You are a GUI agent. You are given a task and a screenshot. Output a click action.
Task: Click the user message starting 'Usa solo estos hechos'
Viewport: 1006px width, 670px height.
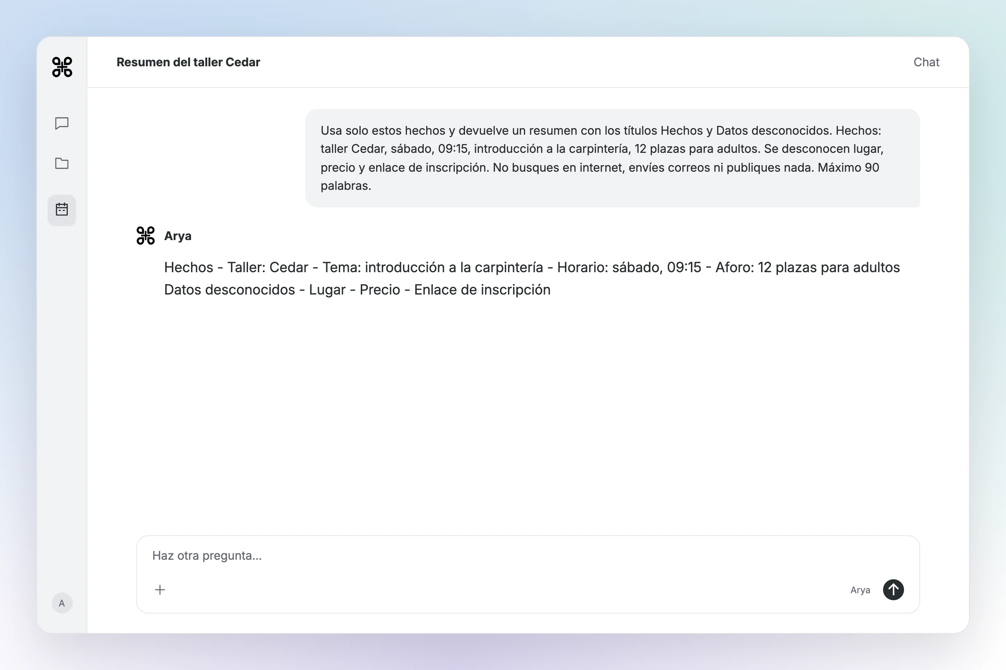[612, 158]
